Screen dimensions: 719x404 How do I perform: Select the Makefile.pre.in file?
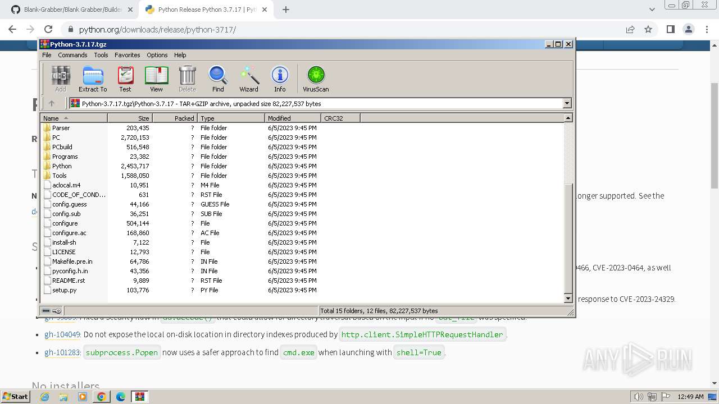click(x=72, y=261)
